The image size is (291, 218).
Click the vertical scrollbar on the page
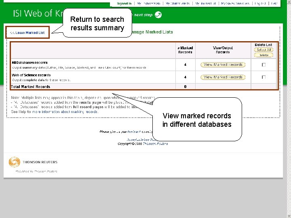289,109
